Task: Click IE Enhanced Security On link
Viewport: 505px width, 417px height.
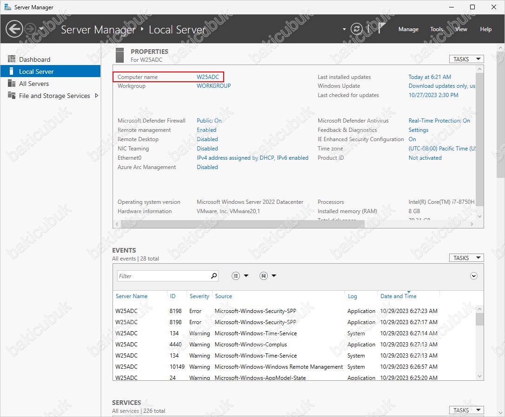Action: click(x=412, y=139)
